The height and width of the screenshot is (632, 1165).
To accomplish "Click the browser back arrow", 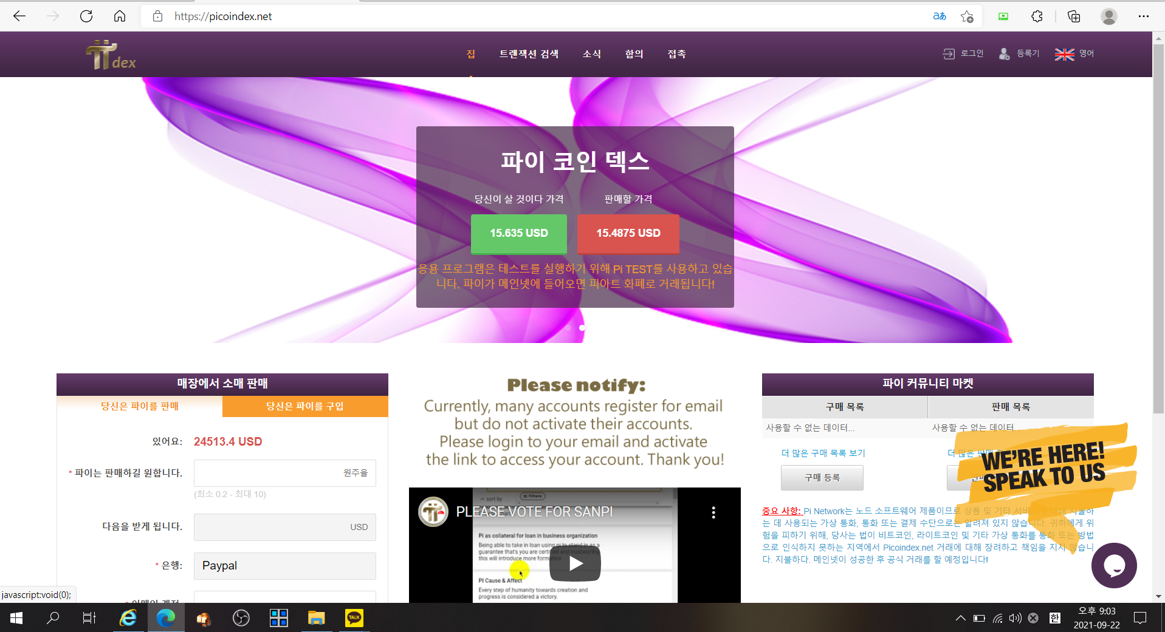I will [19, 16].
